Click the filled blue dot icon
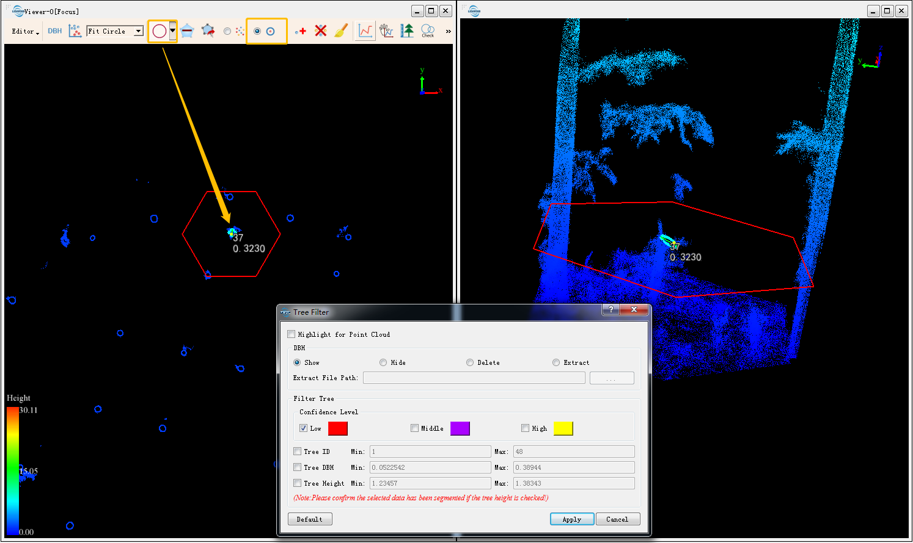Image resolution: width=913 pixels, height=543 pixels. point(257,31)
